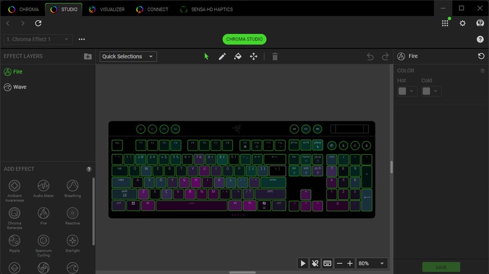This screenshot has width=489, height=274.
Task: Play the lighting effect preview
Action: coord(303,263)
